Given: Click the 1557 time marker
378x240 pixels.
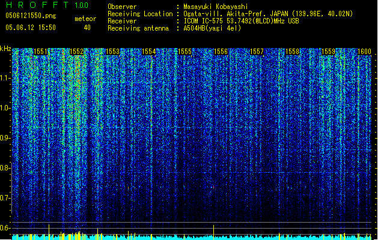Looking at the screenshot, I should click(257, 52).
